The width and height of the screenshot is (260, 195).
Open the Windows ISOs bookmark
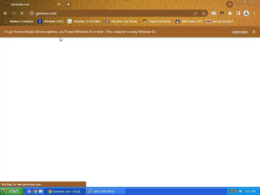51,21
